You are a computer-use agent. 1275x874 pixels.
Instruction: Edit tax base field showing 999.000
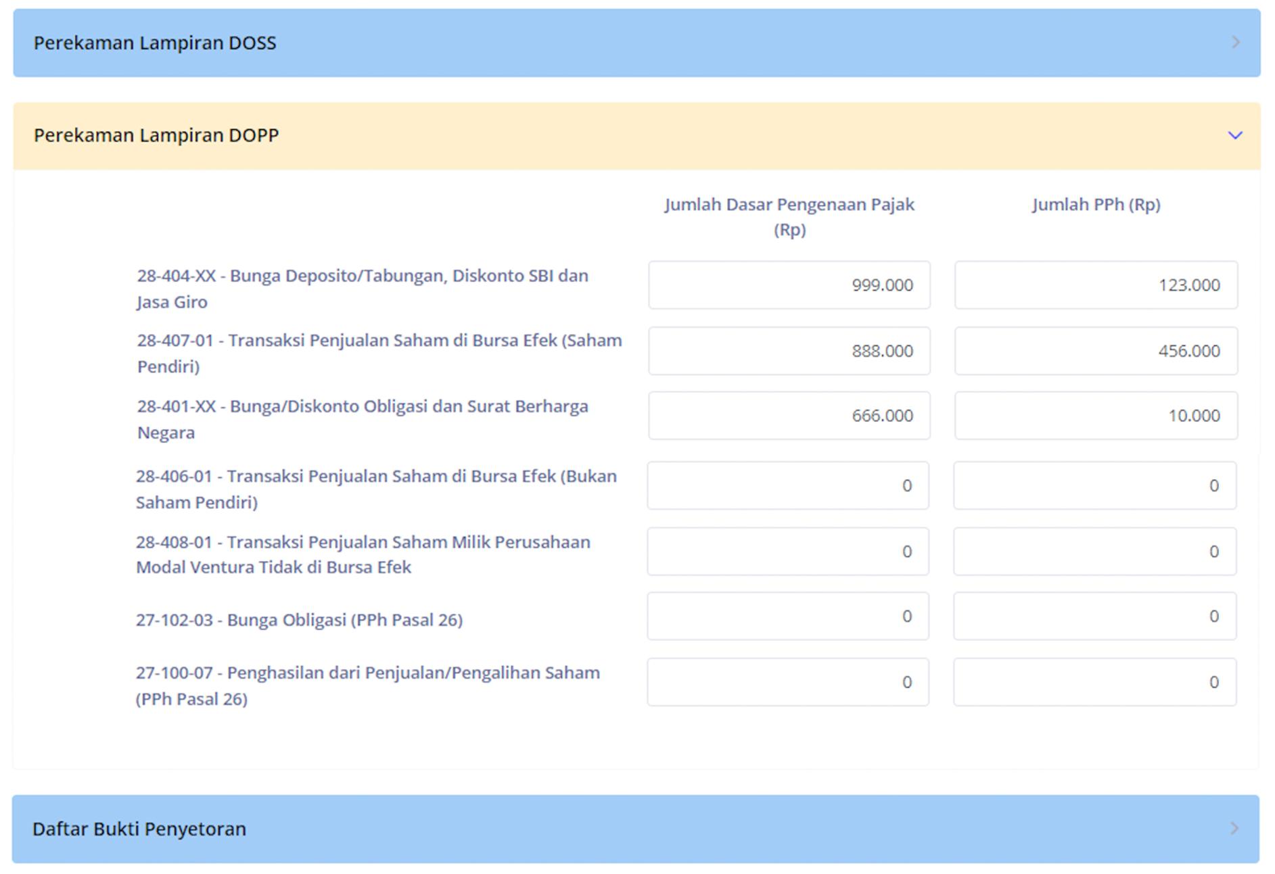point(789,285)
